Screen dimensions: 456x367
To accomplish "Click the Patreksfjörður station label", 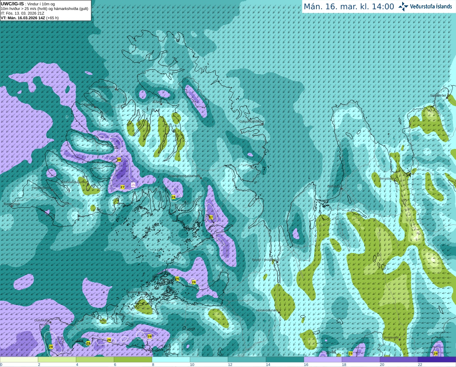I will point(41,188).
